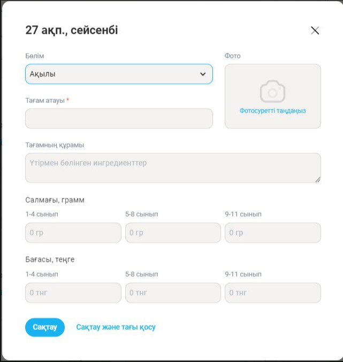Image resolution: width=343 pixels, height=362 pixels.
Task: Click the resize handle of the ingredients text area
Action: (318, 180)
